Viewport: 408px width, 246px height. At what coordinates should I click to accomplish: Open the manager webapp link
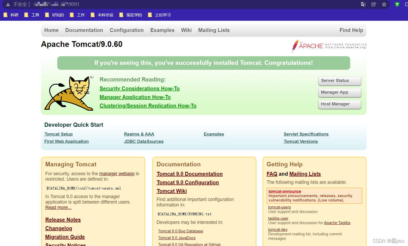click(117, 174)
